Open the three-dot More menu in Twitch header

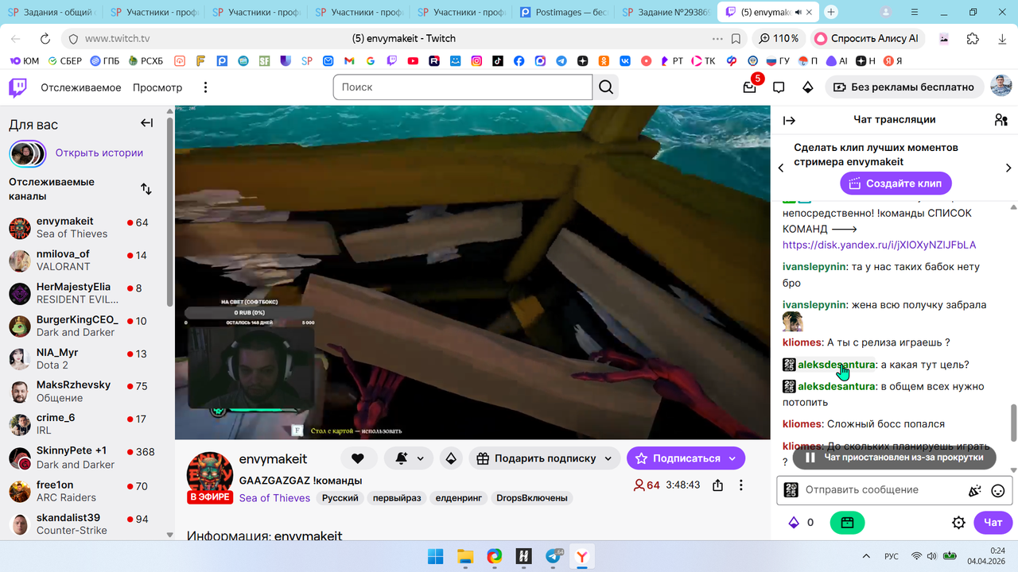[205, 87]
